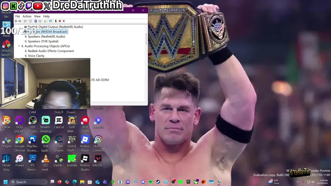This screenshot has height=186, width=331.
Task: Click the taskbar Search box
Action: [x=29, y=182]
